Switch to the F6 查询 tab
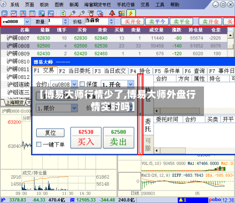 pos(195,71)
